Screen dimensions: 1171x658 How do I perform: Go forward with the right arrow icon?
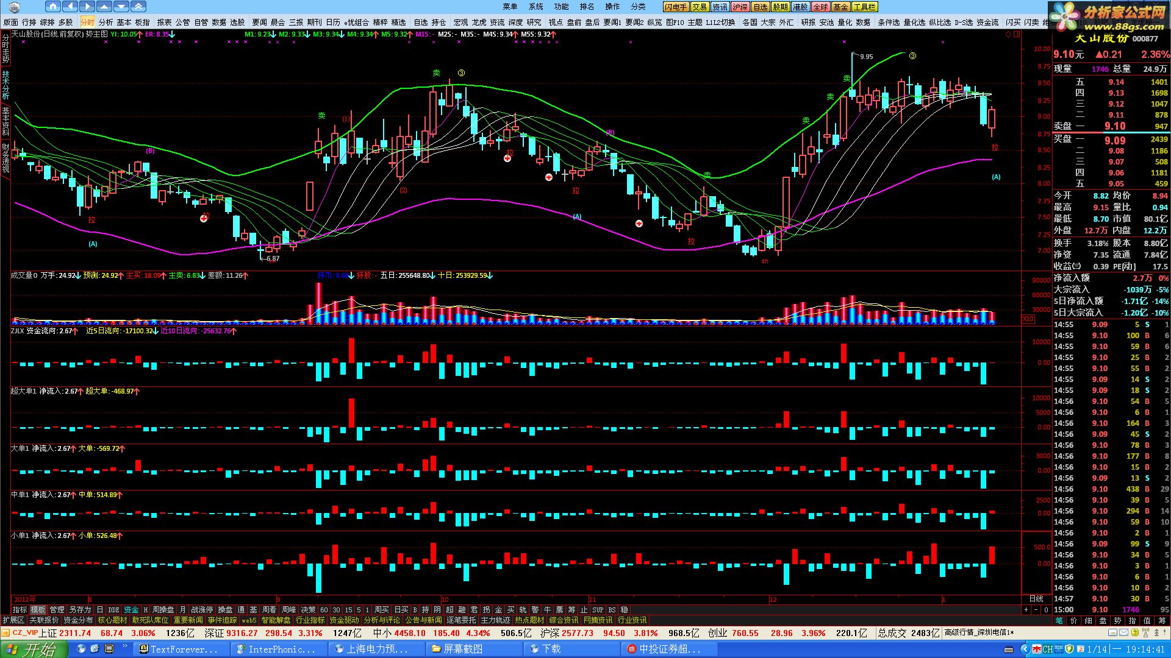point(87,7)
